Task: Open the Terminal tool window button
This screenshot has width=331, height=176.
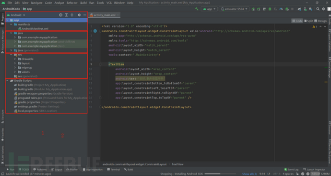Action: [x=113, y=169]
